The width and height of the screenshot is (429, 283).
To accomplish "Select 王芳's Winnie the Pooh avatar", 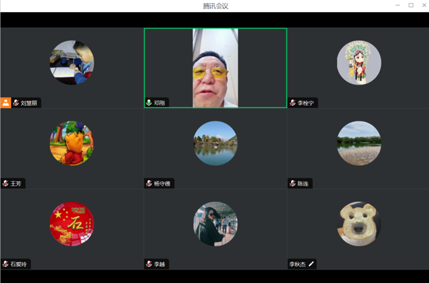I will tap(72, 143).
